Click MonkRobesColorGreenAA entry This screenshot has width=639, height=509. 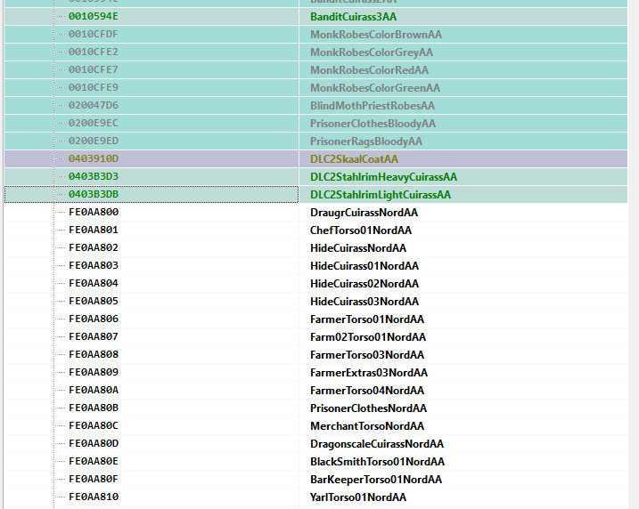click(x=375, y=88)
